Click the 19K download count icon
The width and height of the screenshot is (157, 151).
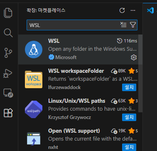pos(114,131)
